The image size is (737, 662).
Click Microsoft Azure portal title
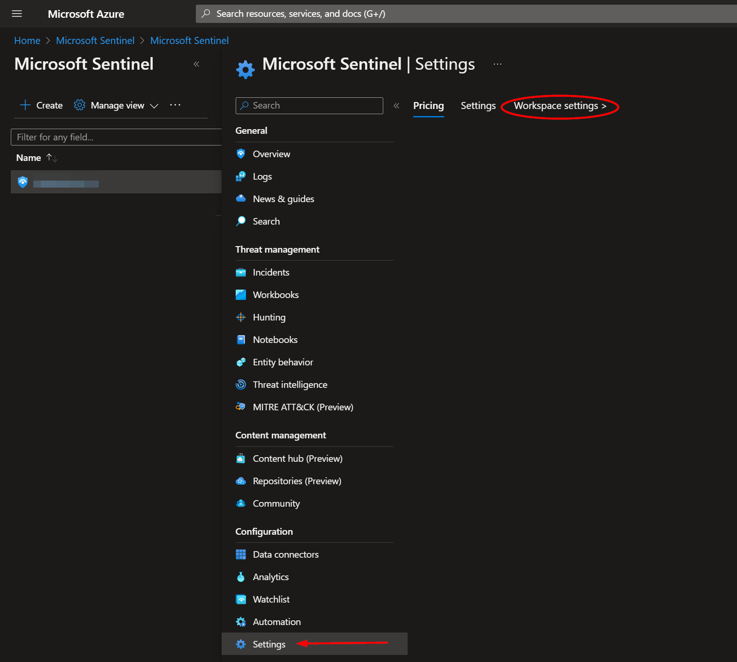(86, 14)
